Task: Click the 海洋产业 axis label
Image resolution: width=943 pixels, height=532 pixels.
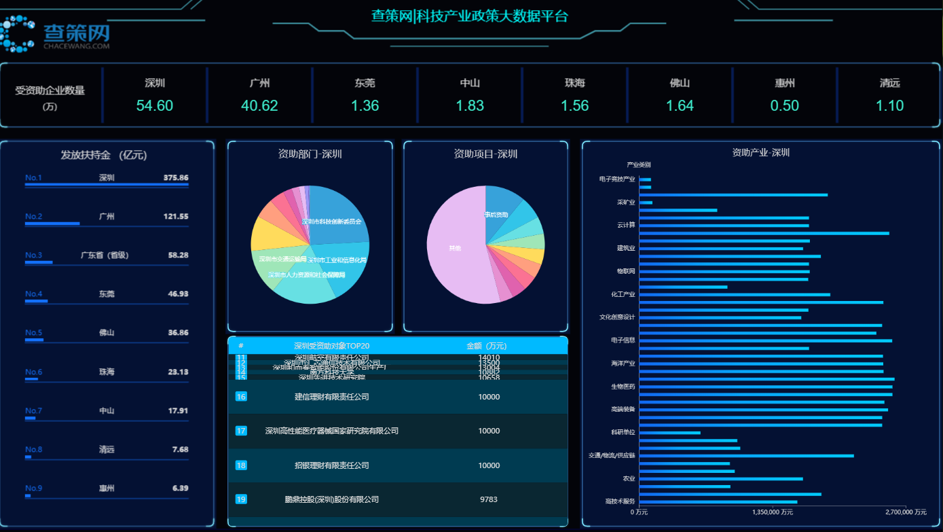Action: pos(623,363)
